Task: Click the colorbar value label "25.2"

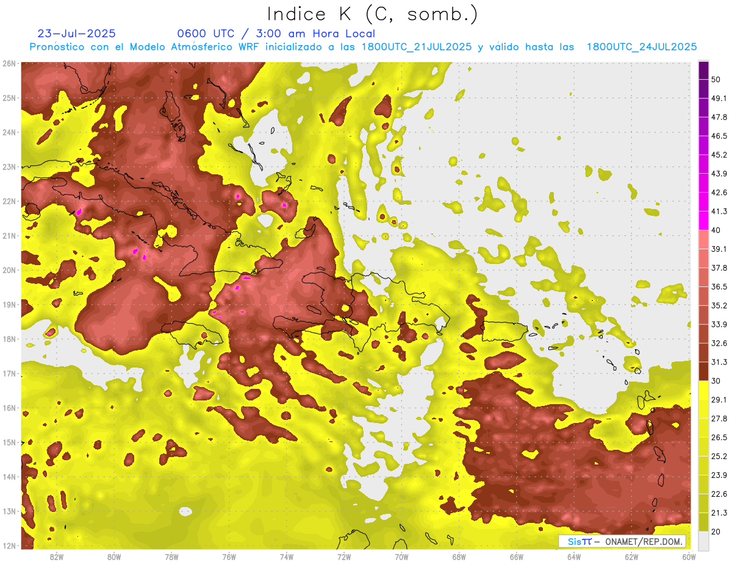Action: point(719,457)
